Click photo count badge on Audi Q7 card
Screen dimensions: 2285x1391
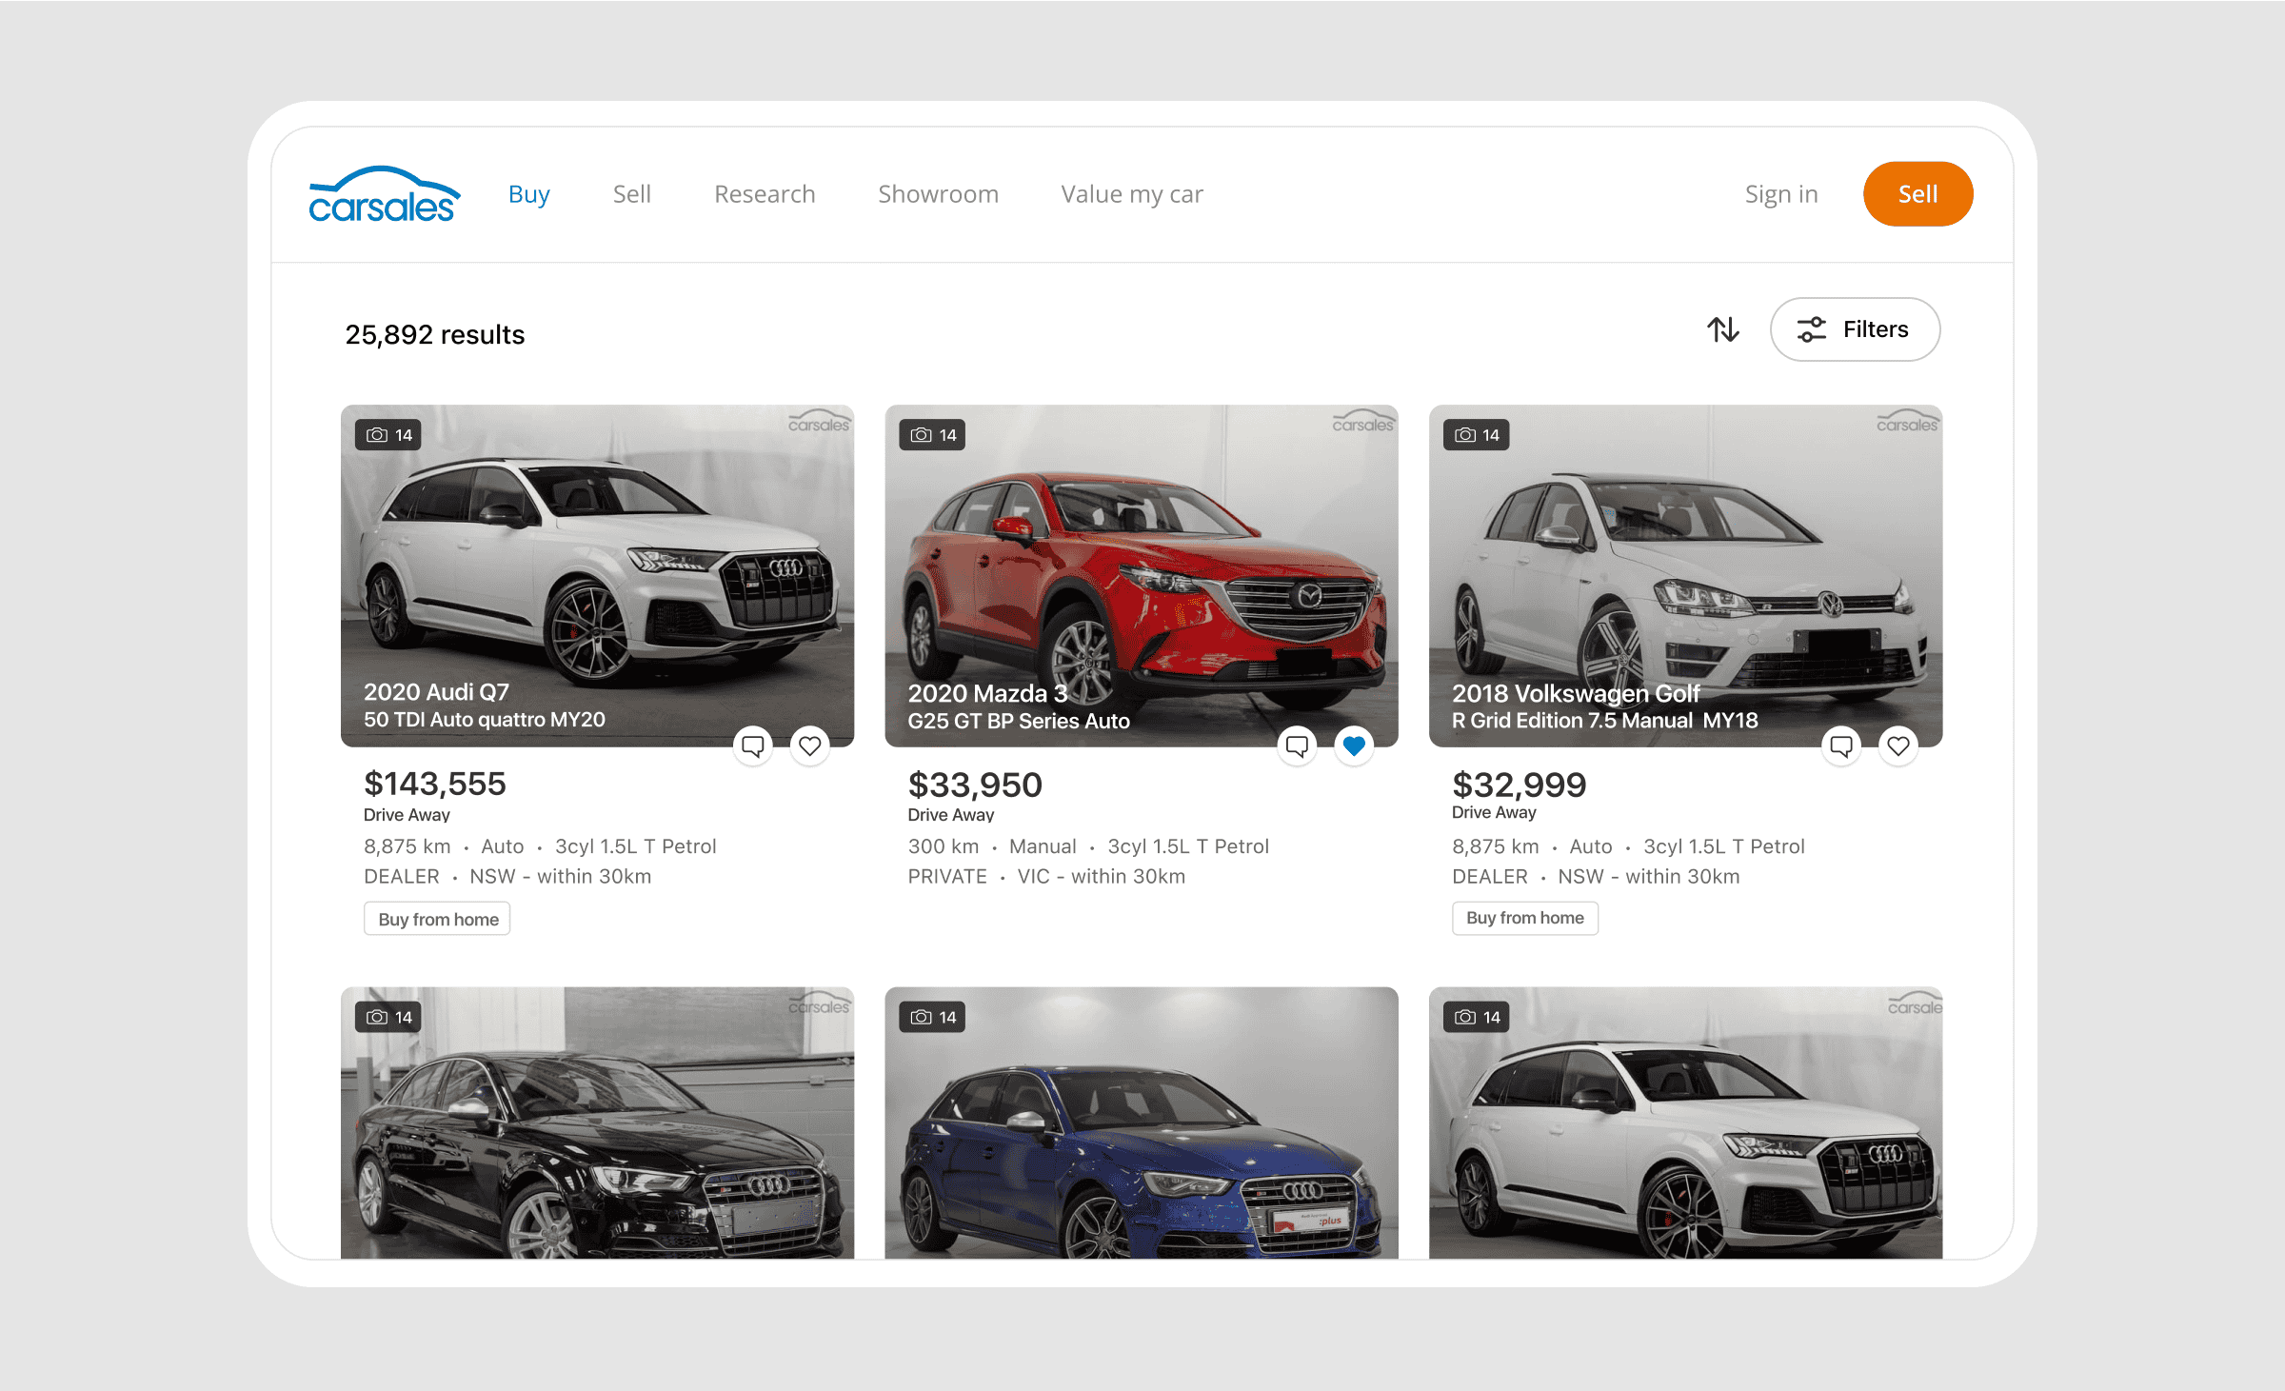click(388, 435)
